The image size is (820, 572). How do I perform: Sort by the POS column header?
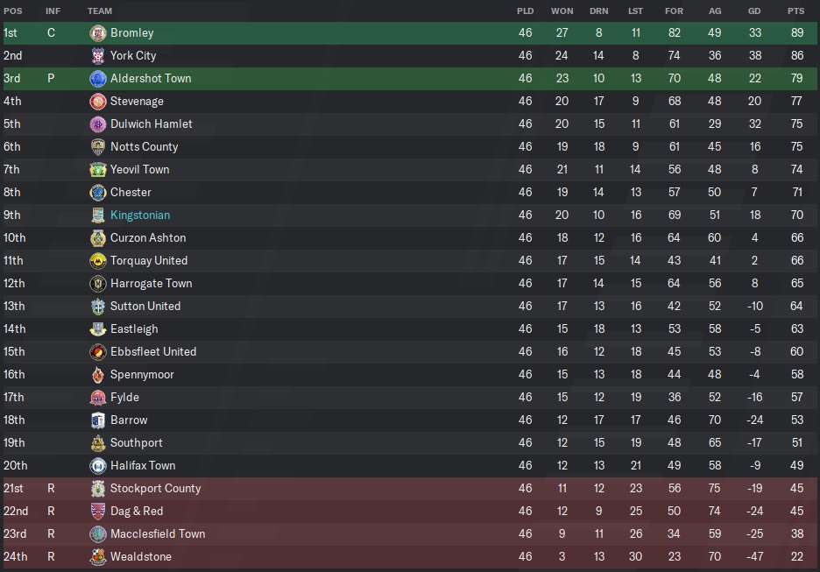[13, 11]
